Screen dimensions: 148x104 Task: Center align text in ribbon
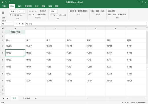(33, 11)
